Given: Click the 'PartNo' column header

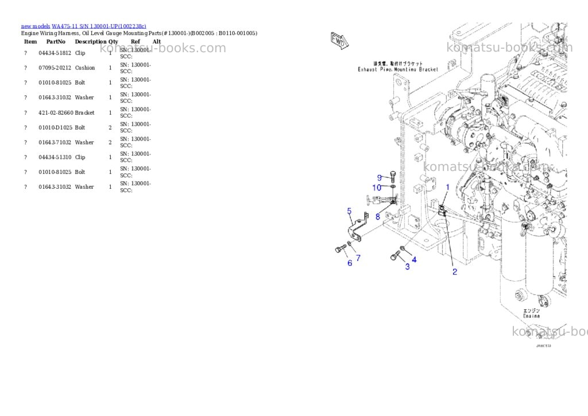Looking at the screenshot, I should point(56,41).
